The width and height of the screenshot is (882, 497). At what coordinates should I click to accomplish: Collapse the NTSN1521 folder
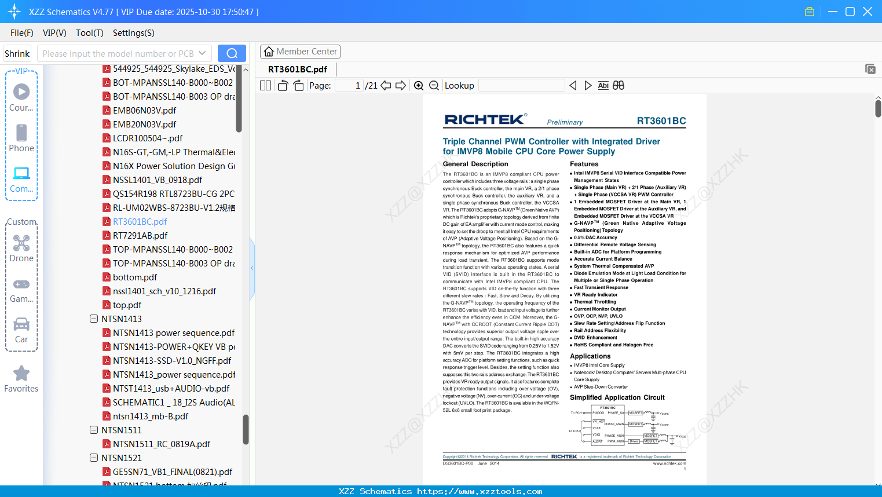[x=94, y=458]
